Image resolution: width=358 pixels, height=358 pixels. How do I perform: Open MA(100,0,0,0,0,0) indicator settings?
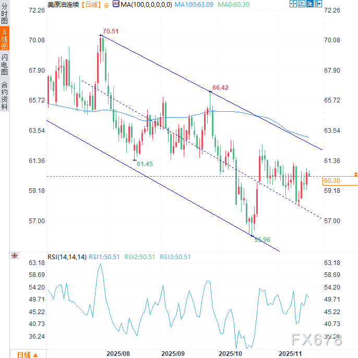click(x=145, y=5)
